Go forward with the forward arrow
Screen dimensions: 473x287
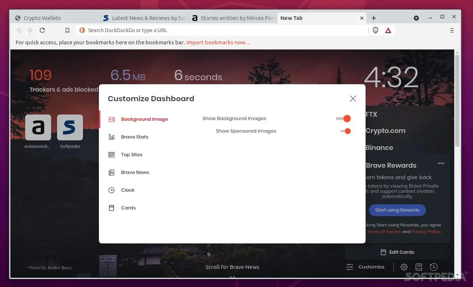[x=30, y=30]
